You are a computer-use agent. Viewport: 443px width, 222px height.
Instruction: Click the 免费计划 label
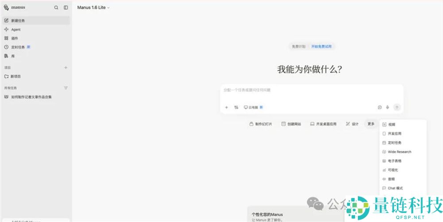299,46
